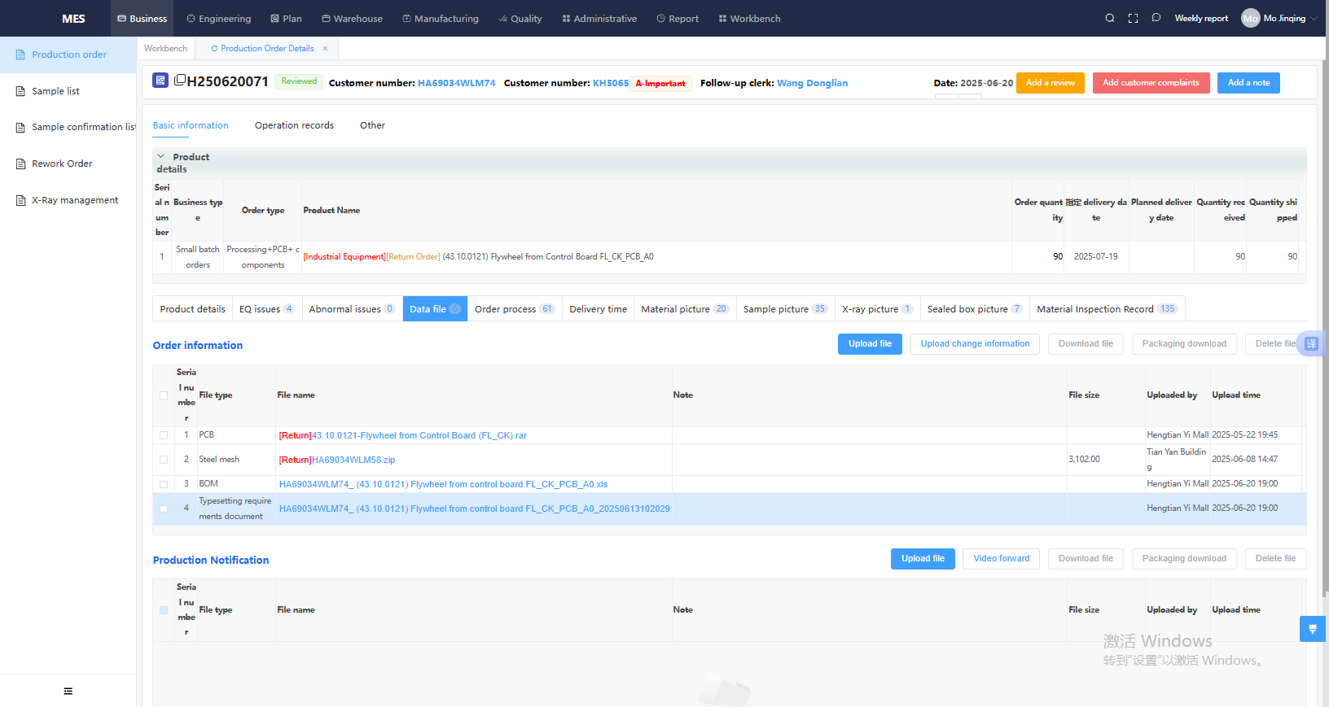Screen dimensions: 1329x707
Task: Refresh the Production Order Details tab
Action: 214,49
